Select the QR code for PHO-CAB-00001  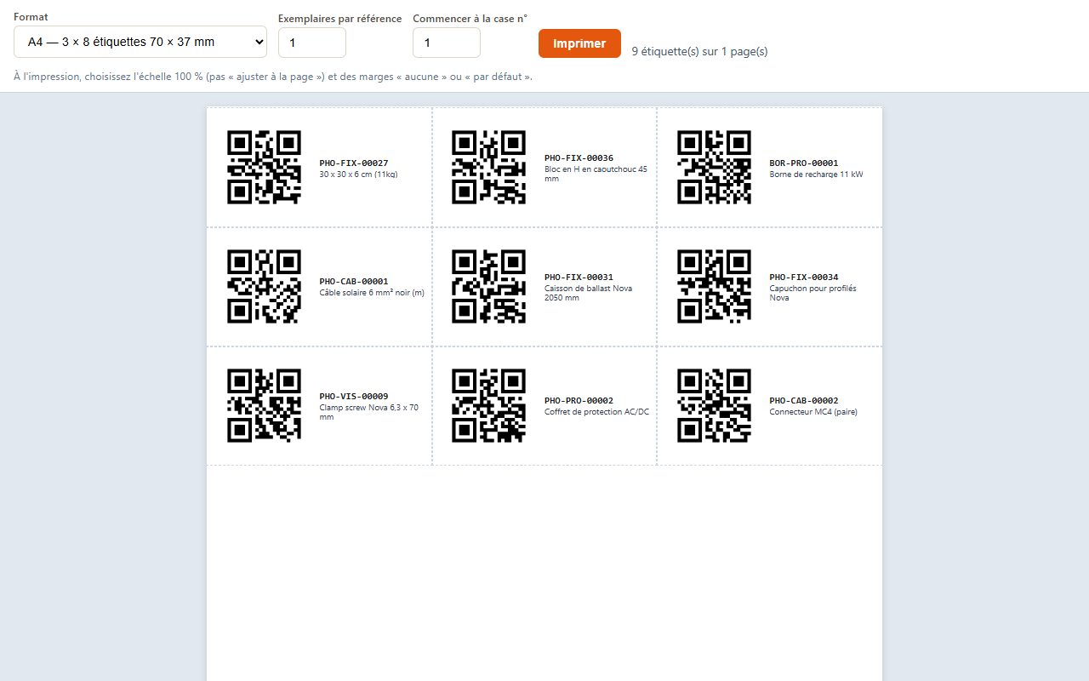tap(264, 286)
